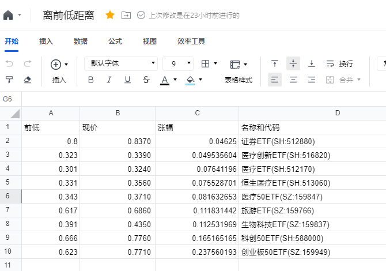Expand the fill color dropdown arrow

(x=200, y=80)
